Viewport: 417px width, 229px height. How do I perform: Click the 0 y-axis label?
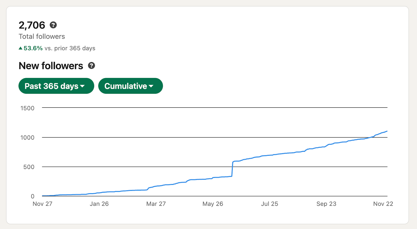(x=33, y=196)
